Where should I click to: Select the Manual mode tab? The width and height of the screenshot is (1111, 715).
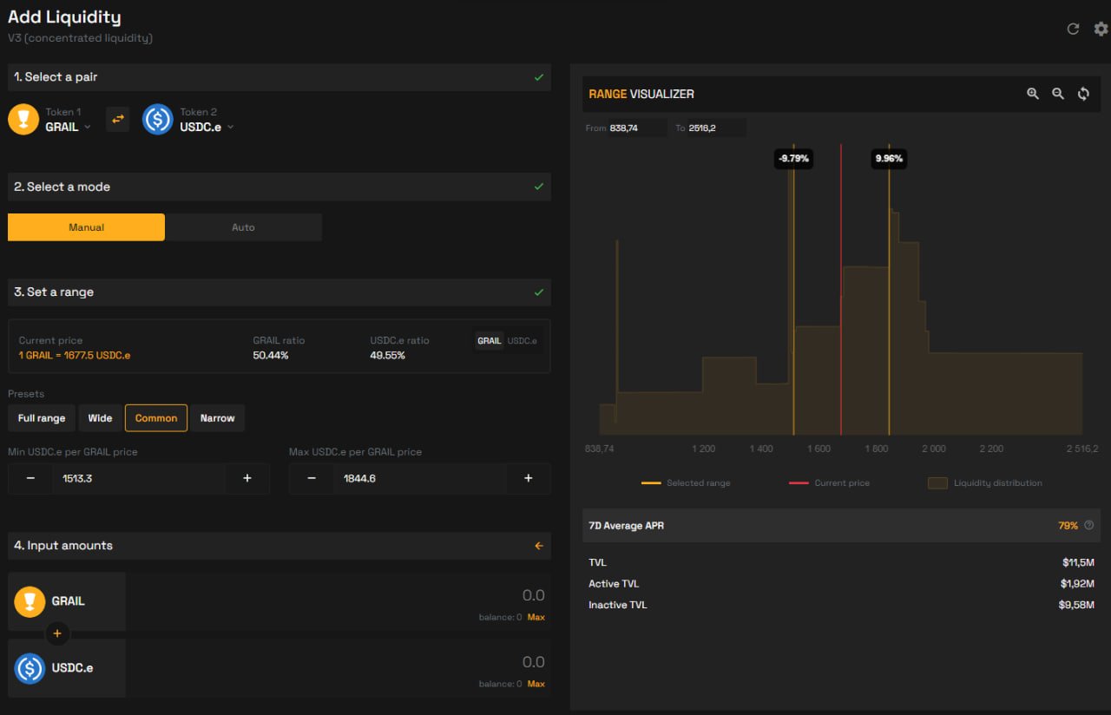click(86, 227)
